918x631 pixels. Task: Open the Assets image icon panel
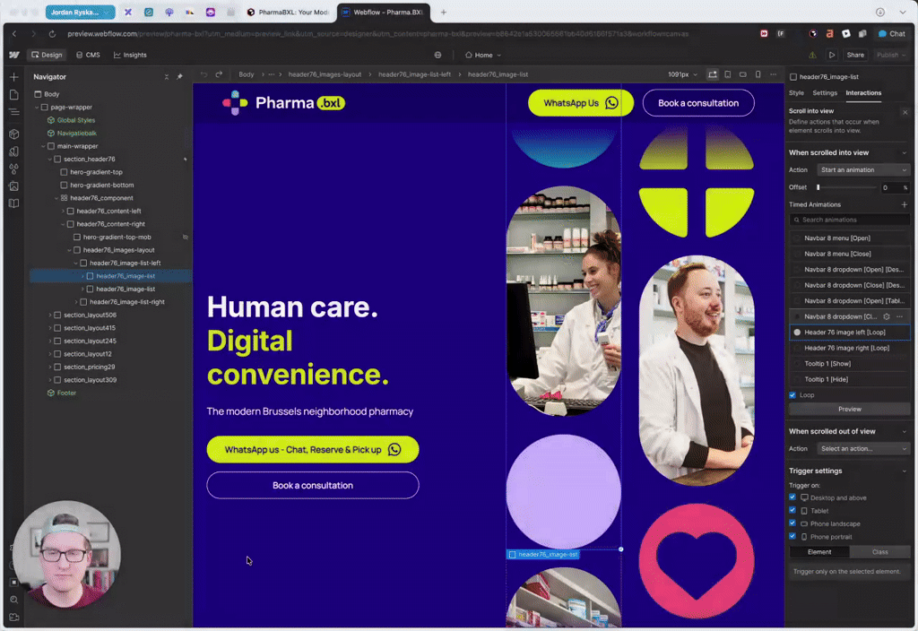(13, 186)
